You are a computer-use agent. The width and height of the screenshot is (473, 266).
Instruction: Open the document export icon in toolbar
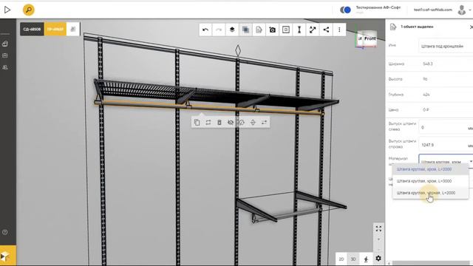click(x=259, y=30)
